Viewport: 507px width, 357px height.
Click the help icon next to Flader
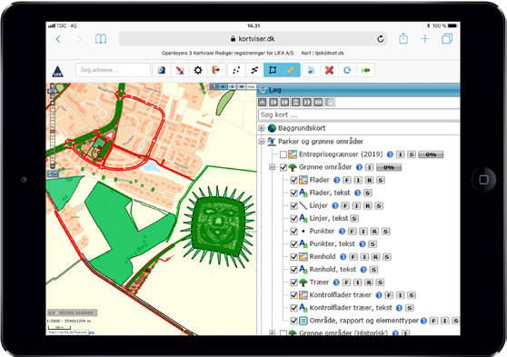tap(336, 180)
